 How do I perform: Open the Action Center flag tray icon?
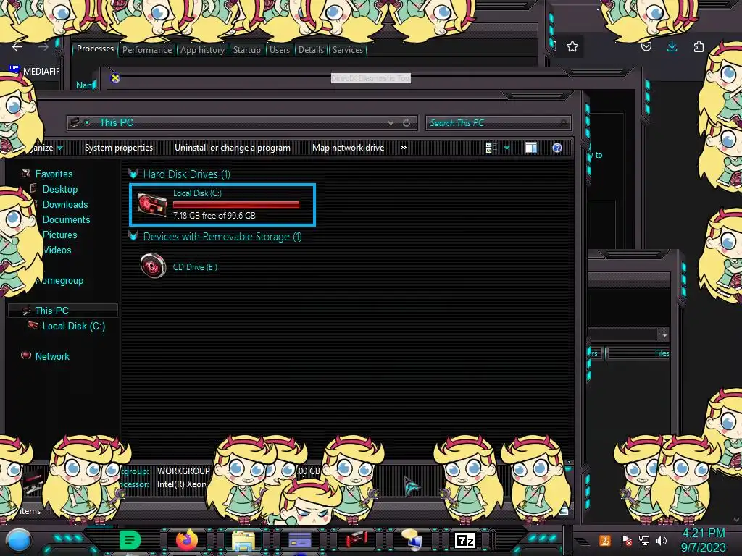(627, 540)
